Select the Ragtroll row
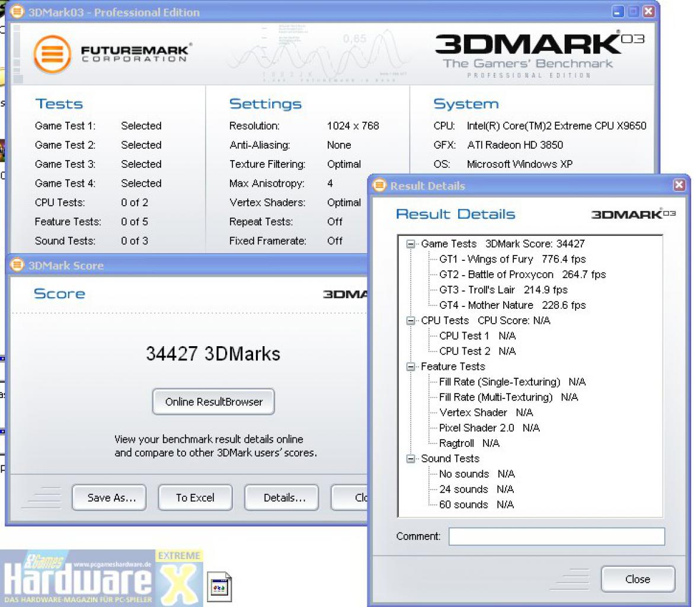The image size is (694, 607). (x=469, y=443)
